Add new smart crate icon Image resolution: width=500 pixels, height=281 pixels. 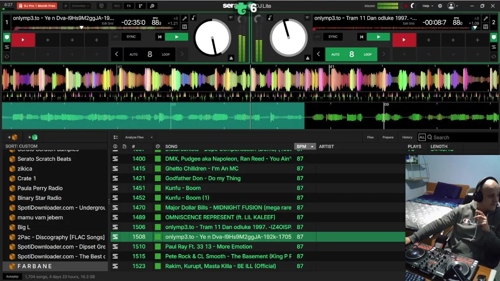click(33, 137)
